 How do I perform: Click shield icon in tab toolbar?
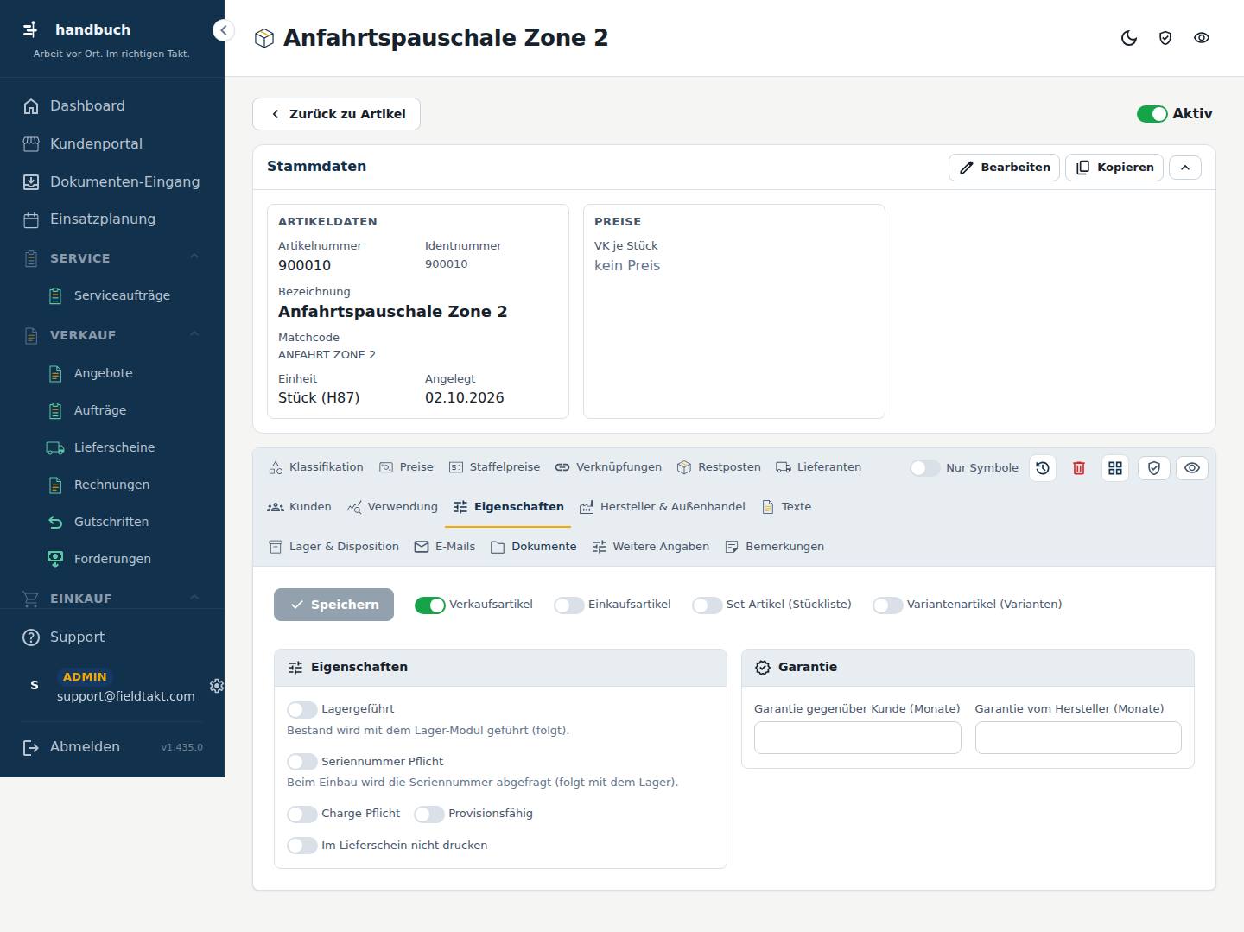pos(1154,468)
